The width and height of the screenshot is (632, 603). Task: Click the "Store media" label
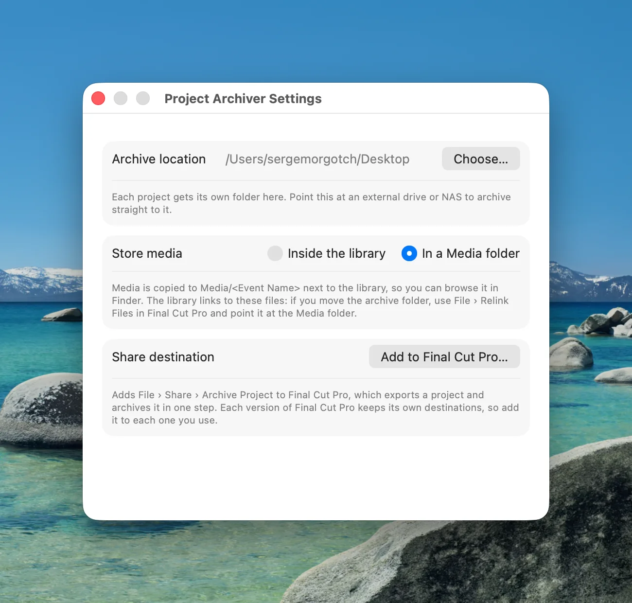coord(147,253)
